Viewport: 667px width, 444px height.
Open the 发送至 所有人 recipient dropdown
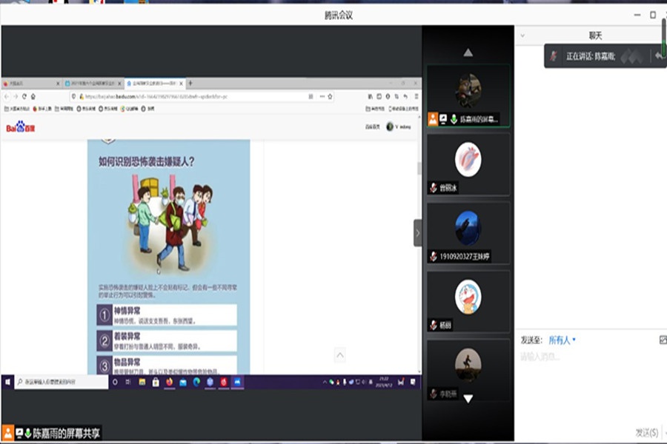point(562,340)
